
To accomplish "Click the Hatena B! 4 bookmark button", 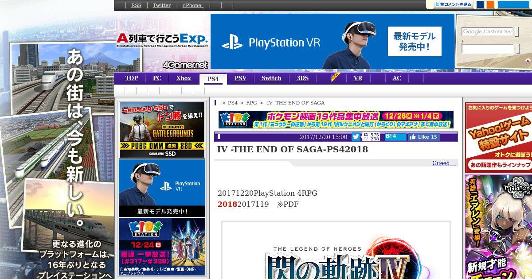I will [x=395, y=136].
